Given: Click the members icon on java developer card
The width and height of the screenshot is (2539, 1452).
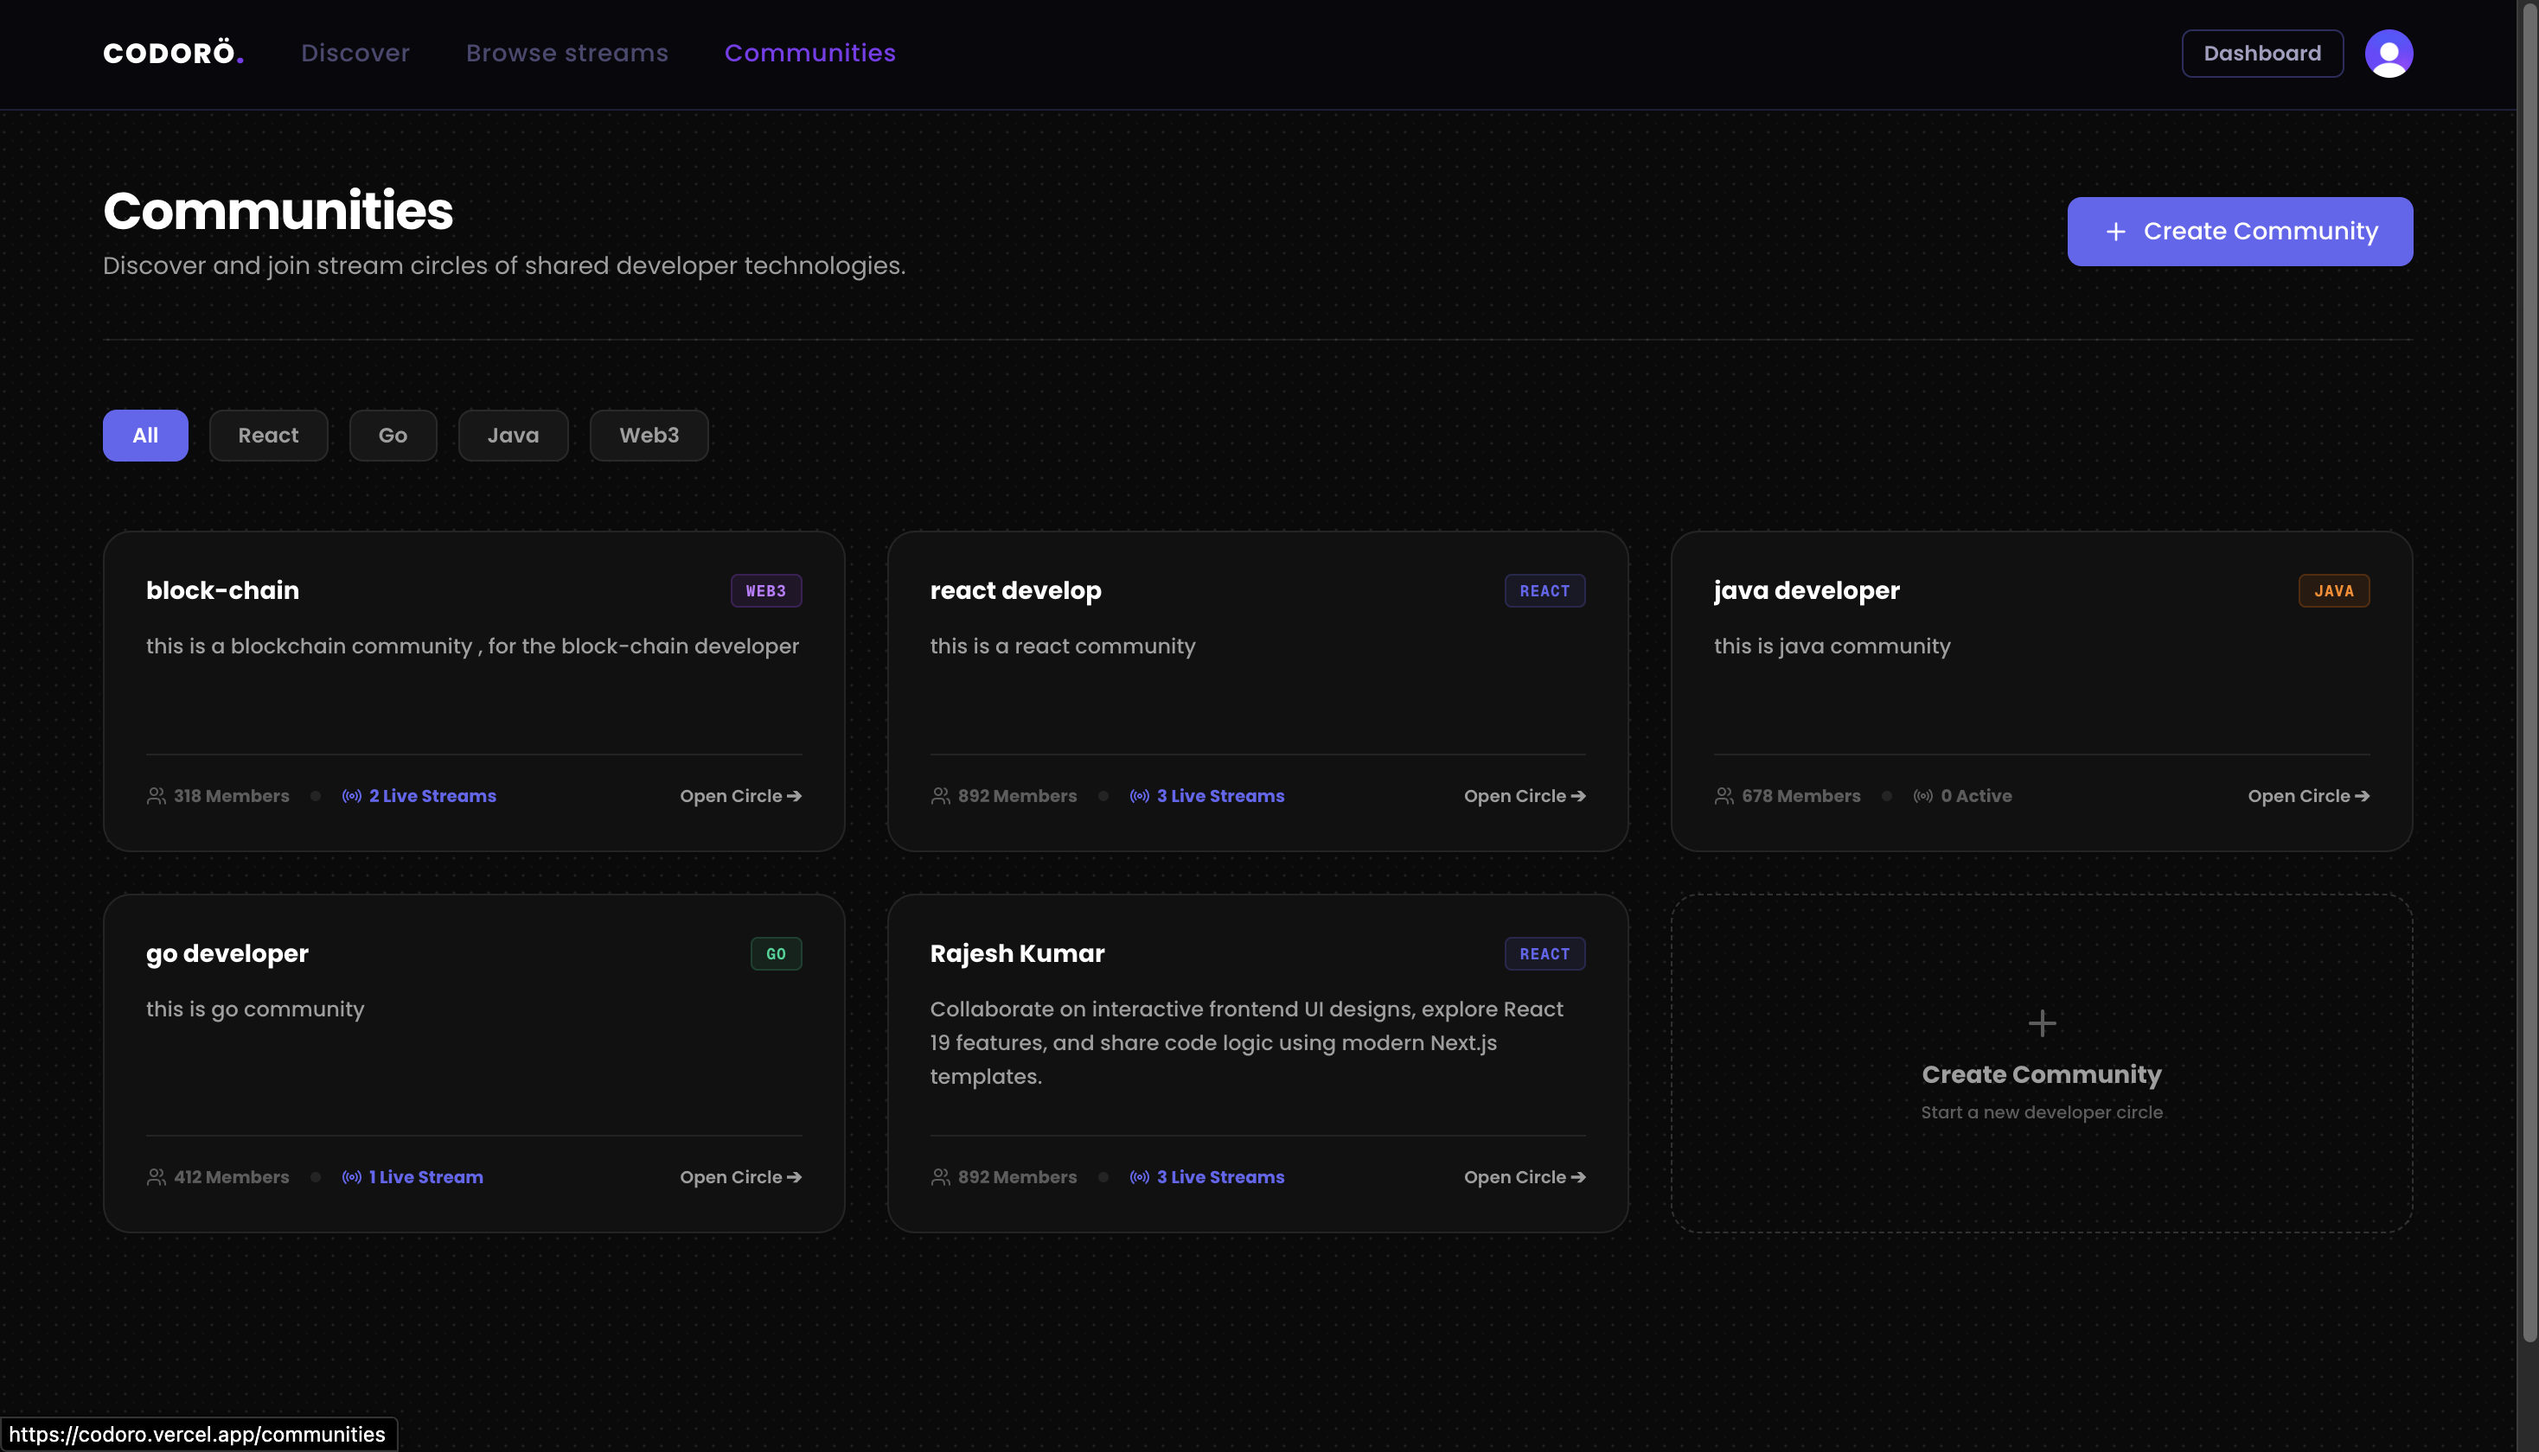Looking at the screenshot, I should pyautogui.click(x=1724, y=796).
